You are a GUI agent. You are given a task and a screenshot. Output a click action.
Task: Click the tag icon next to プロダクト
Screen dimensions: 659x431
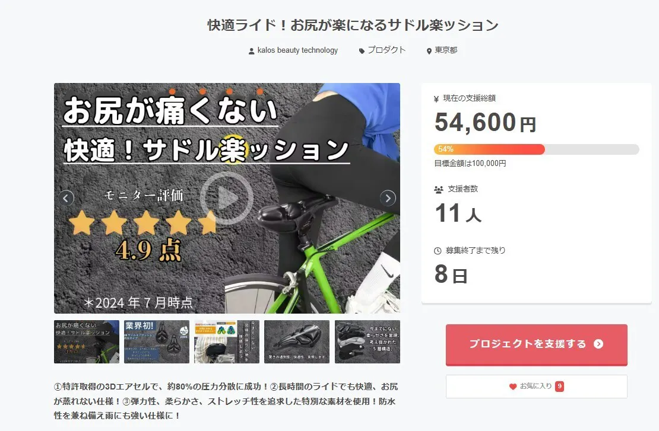(x=362, y=51)
